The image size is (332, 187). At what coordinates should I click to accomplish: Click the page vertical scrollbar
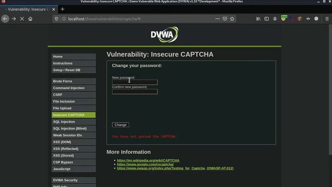pyautogui.click(x=330, y=90)
